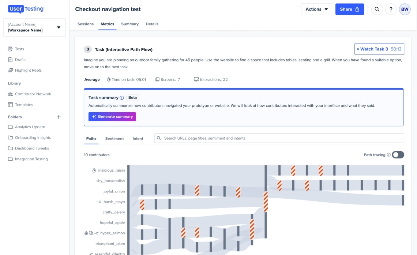Open the Actions dropdown
Image resolution: width=417 pixels, height=255 pixels.
coord(317,9)
